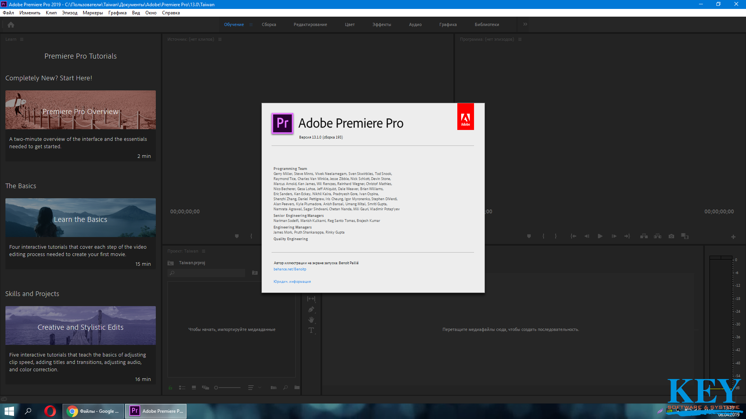
Task: Toggle program monitor add marker button
Action: [x=529, y=236]
